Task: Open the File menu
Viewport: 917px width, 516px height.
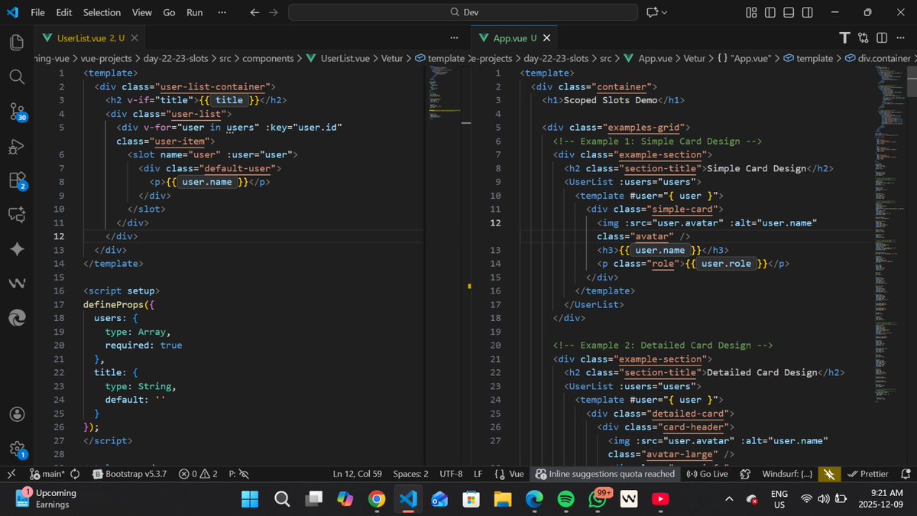Action: (x=37, y=12)
